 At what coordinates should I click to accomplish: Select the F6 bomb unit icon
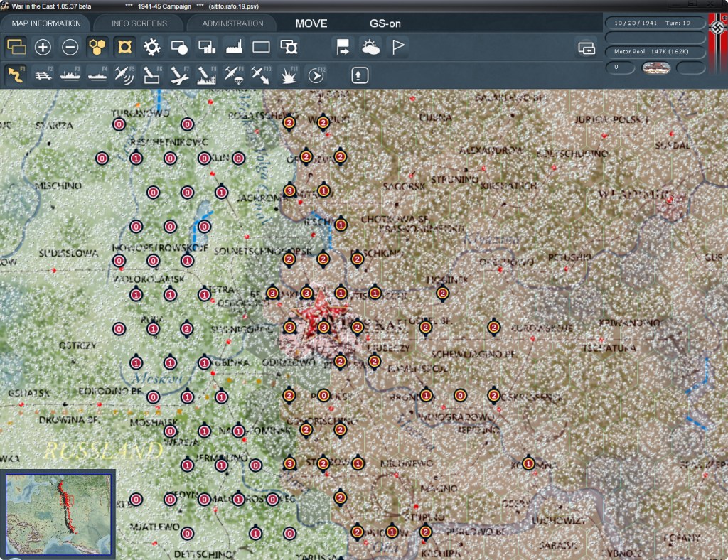coord(152,75)
